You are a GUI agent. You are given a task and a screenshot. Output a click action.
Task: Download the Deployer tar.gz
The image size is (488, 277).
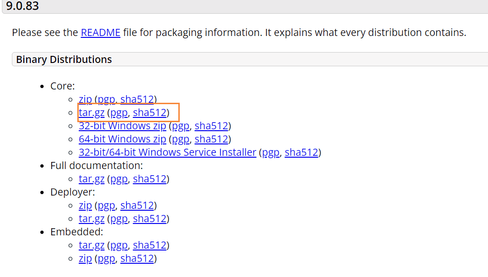click(92, 219)
